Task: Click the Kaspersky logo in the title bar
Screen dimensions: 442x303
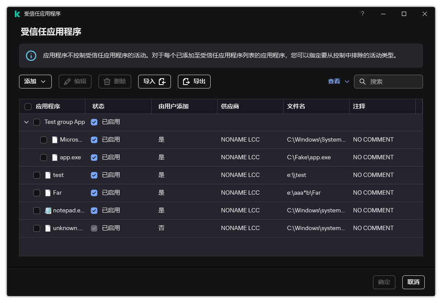Action: pos(17,13)
